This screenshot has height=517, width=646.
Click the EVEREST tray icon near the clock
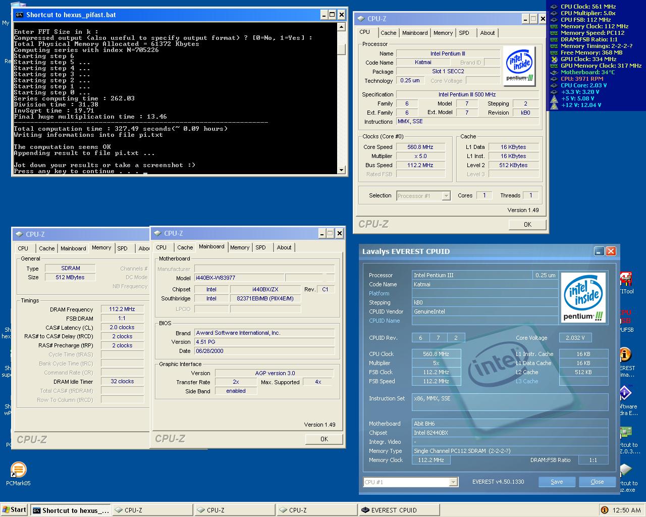604,510
